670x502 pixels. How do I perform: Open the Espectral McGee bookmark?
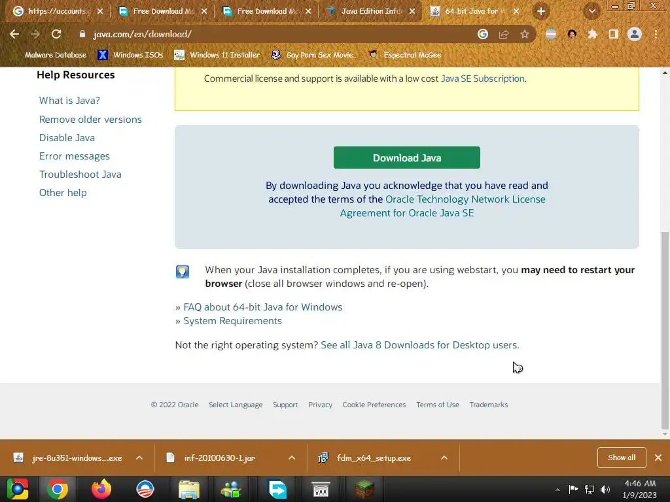404,55
